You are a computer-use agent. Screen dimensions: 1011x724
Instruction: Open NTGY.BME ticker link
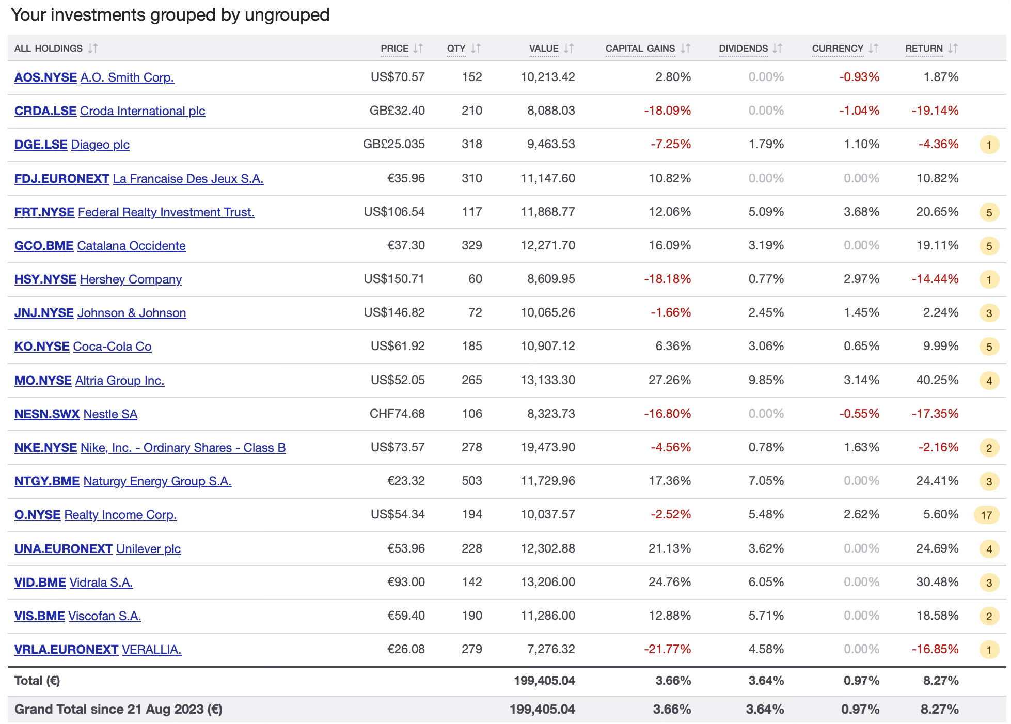47,481
